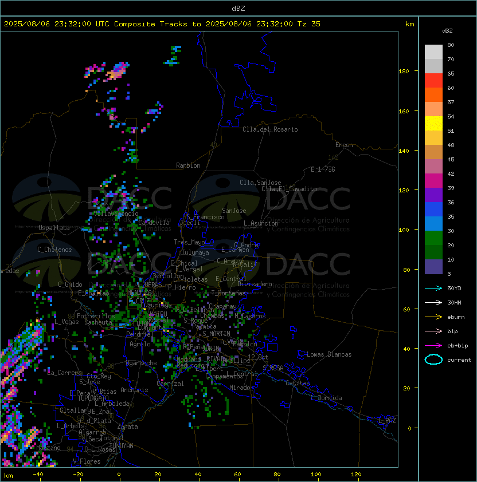Click the legend label 'eburn'
Screen dimensions: 477x482
click(456, 317)
